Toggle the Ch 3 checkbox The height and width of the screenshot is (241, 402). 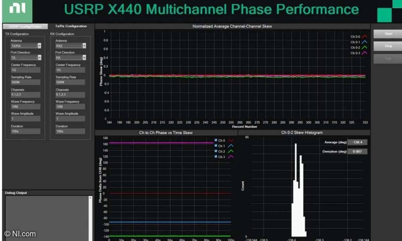tap(216, 156)
